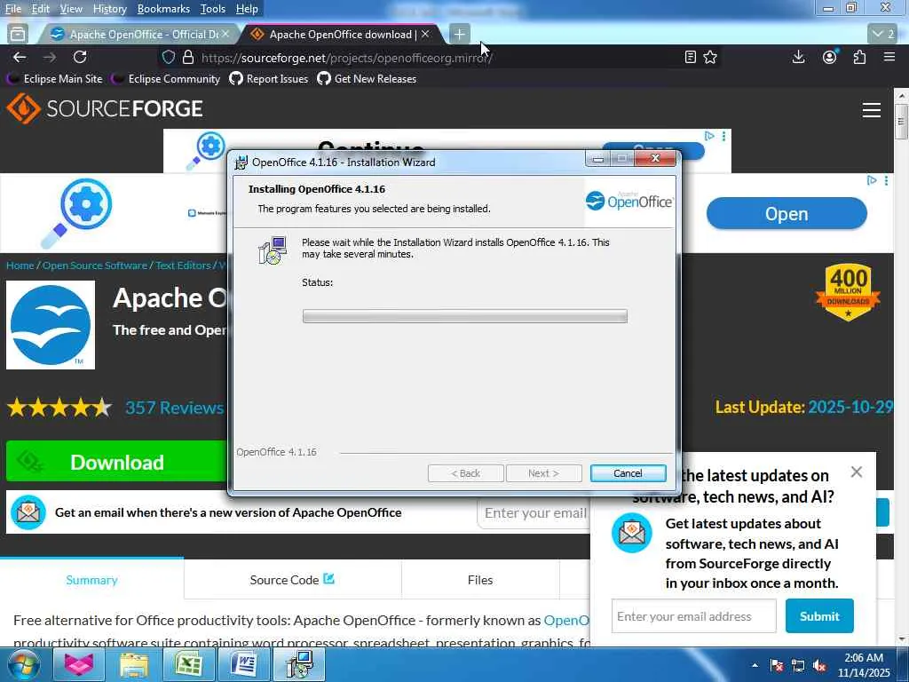Image resolution: width=909 pixels, height=682 pixels.
Task: Select the Files tab
Action: 480,580
